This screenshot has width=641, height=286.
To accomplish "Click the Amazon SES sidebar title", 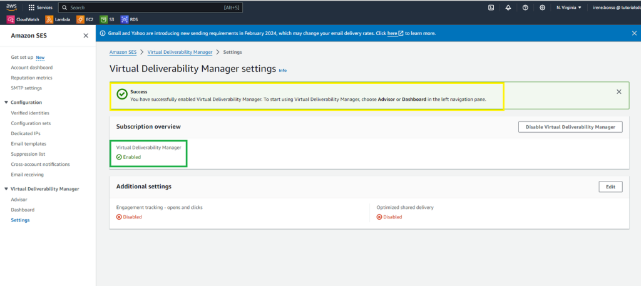I will click(29, 36).
